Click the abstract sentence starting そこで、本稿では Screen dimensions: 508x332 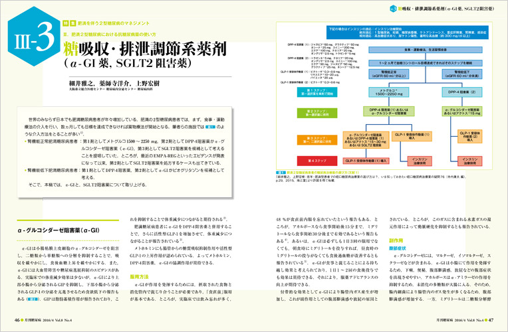(88, 185)
